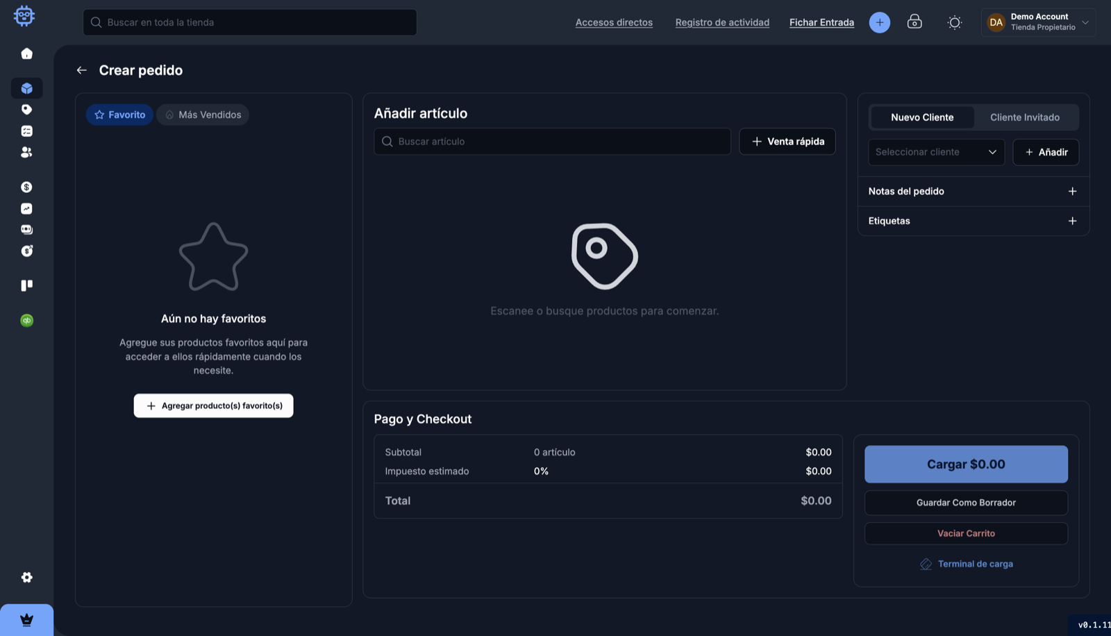Select the Favorito tab
Screen dimensions: 1111x636
(x=119, y=115)
